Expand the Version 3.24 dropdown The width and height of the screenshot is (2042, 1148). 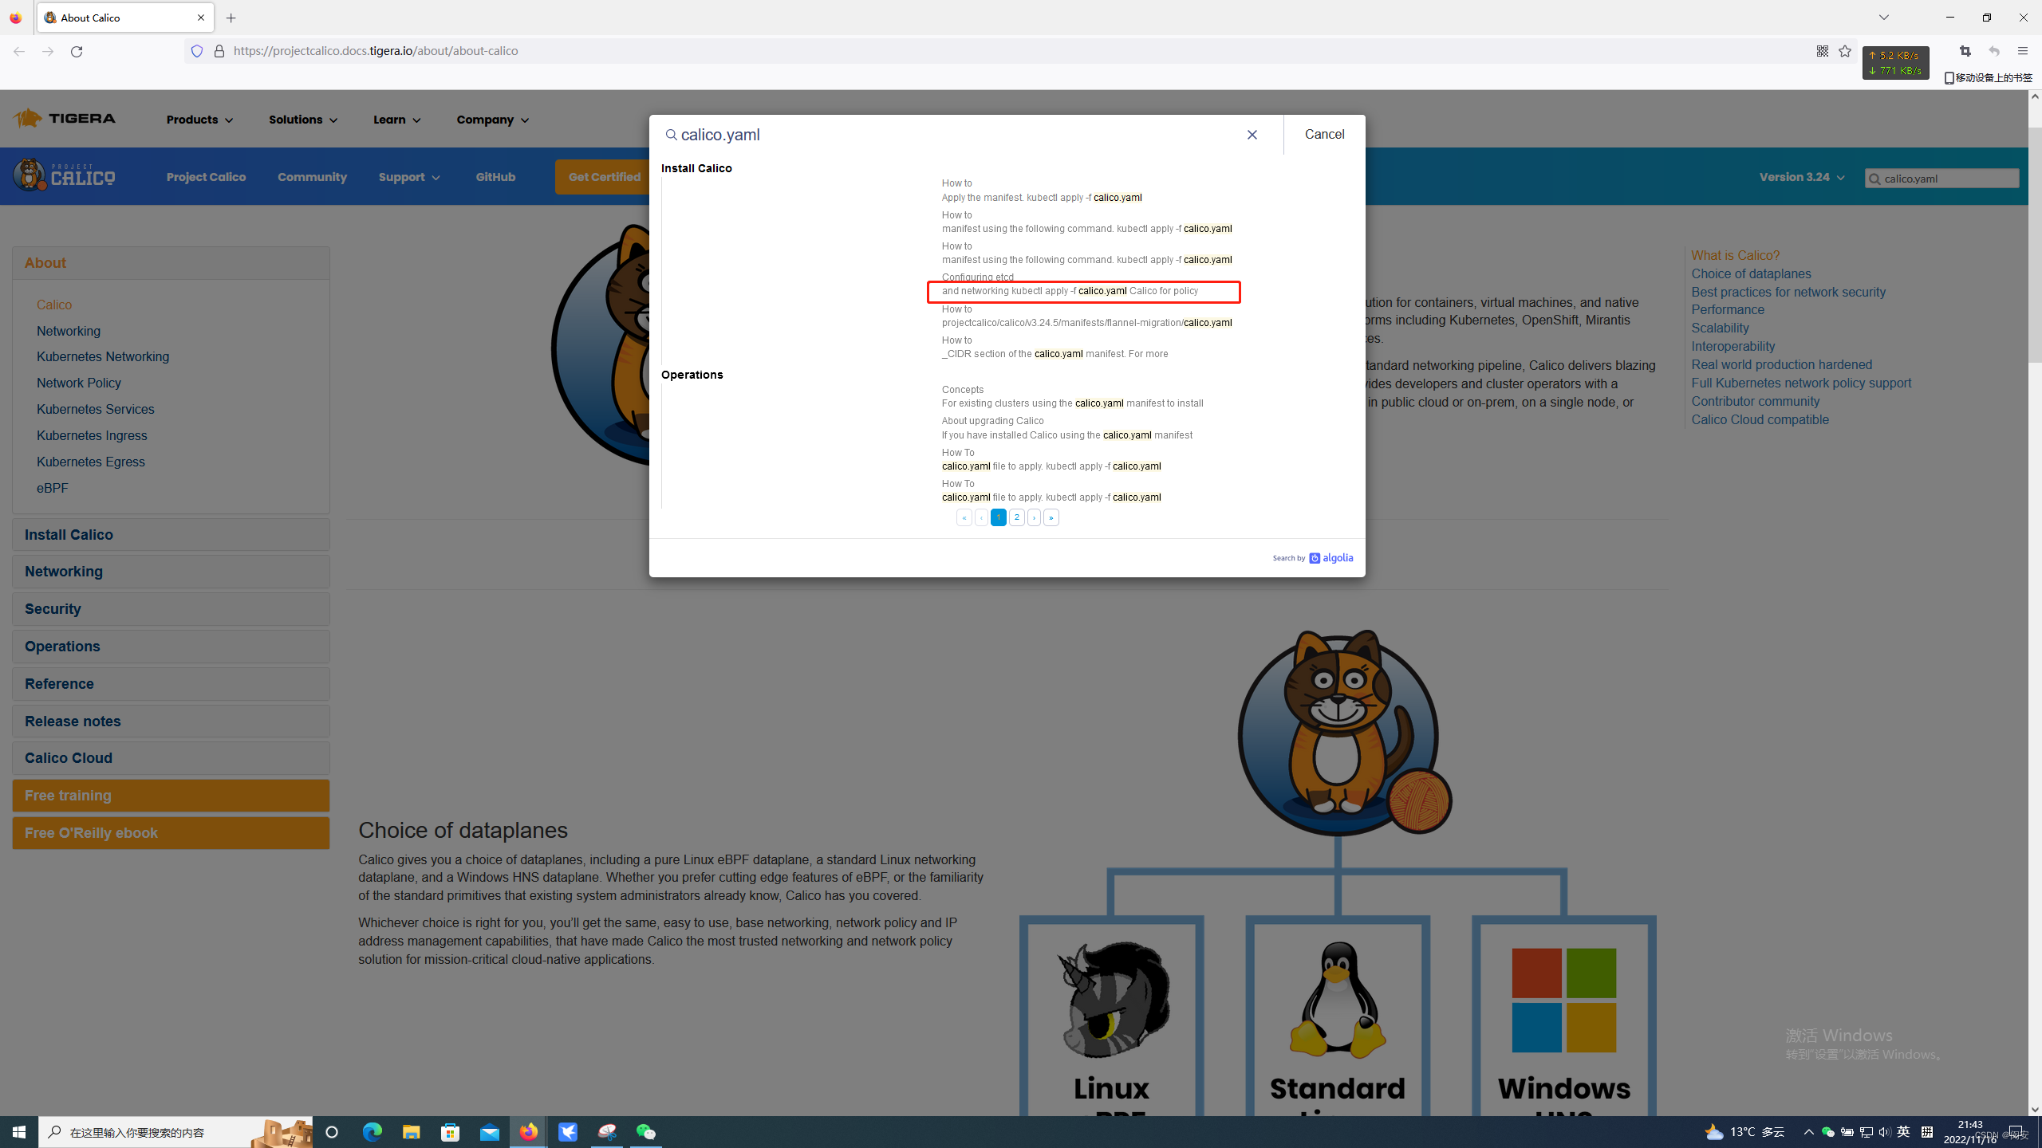[x=1801, y=177]
